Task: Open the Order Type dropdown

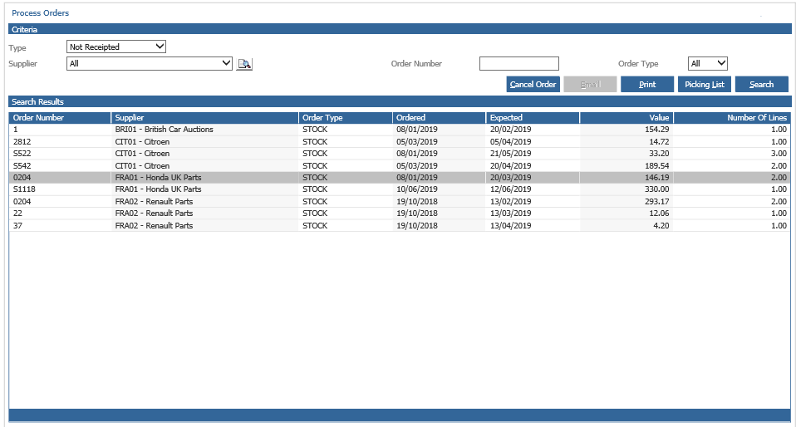Action: (708, 63)
